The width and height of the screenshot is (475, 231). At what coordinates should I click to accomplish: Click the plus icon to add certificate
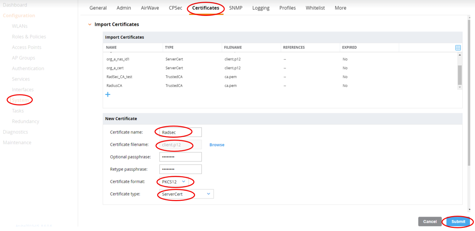click(x=108, y=95)
